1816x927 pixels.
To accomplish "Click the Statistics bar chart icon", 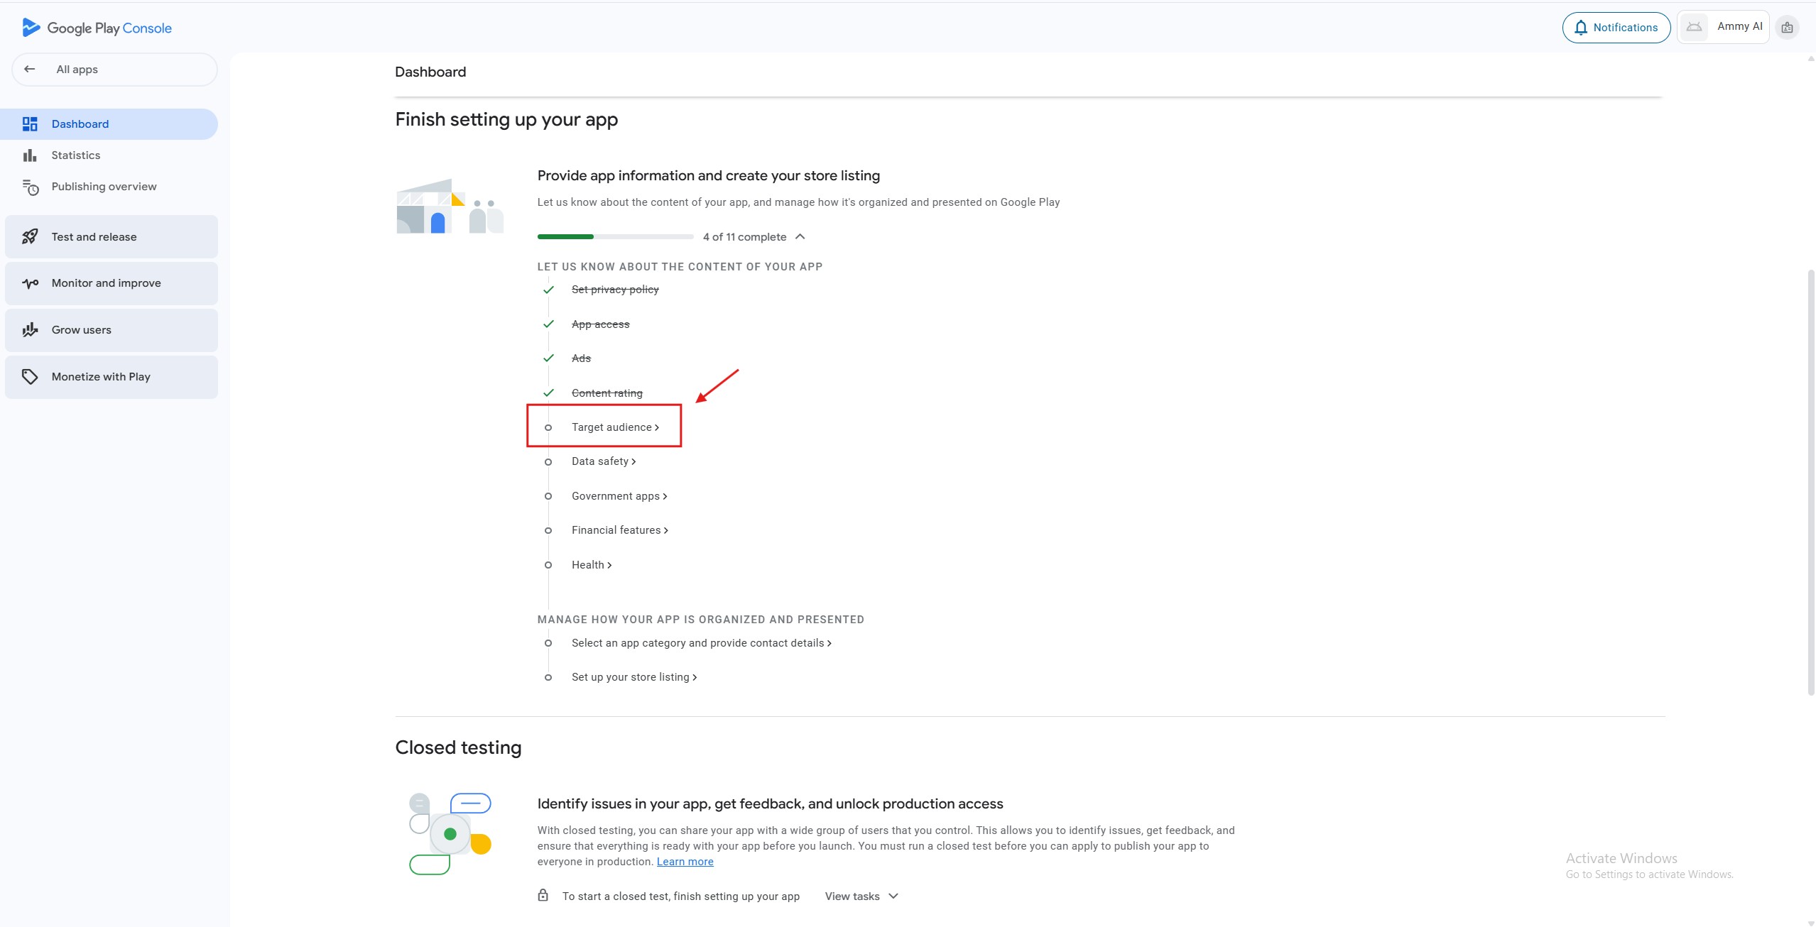I will [30, 155].
